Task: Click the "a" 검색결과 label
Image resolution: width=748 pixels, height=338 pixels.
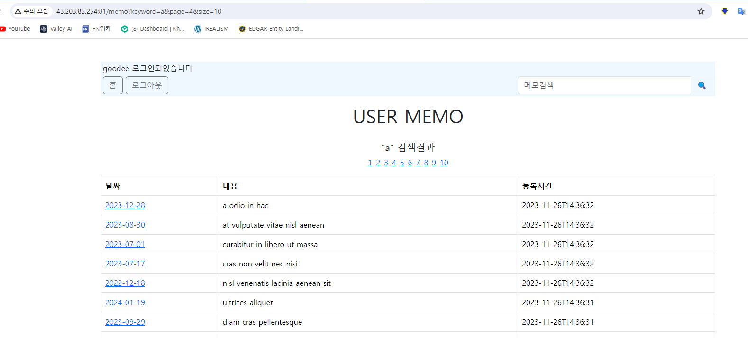Action: (x=408, y=147)
